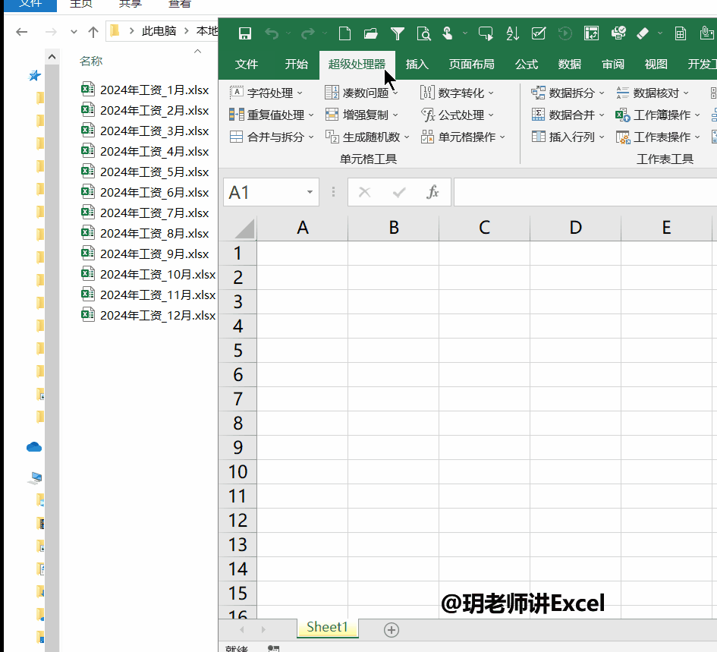The image size is (717, 652).
Task: Click the Select All corner triangle
Action: (244, 228)
